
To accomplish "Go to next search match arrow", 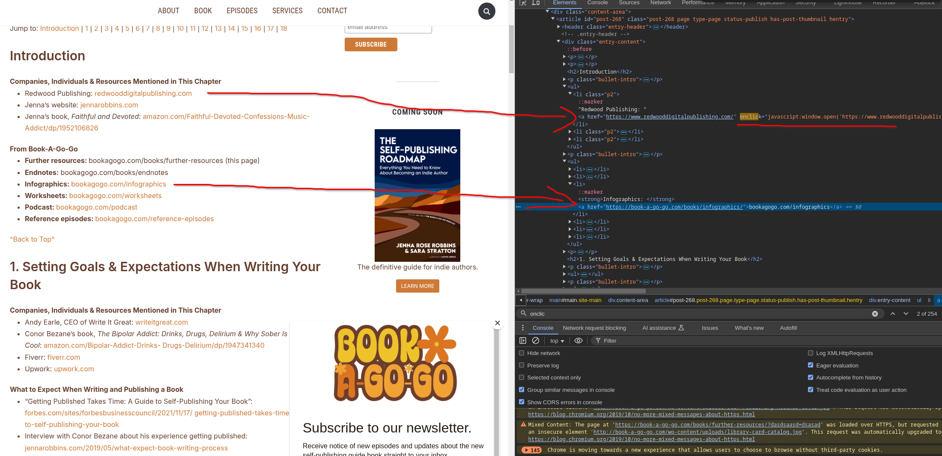I will [906, 314].
